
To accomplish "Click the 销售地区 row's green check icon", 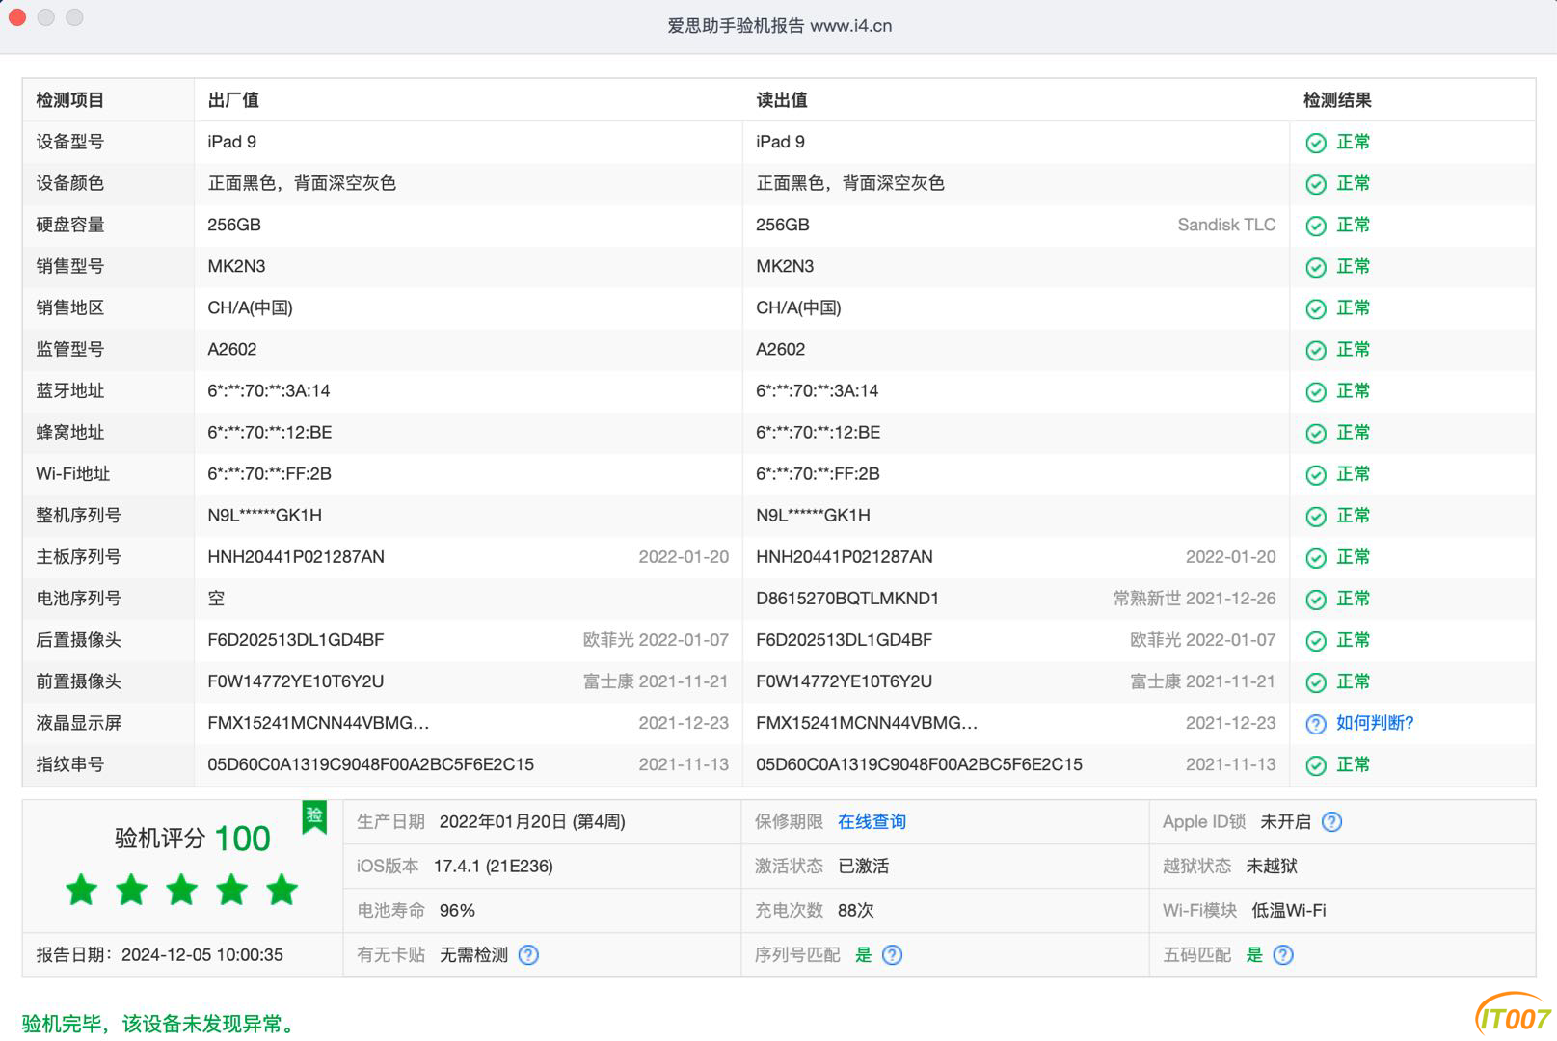I will tap(1315, 308).
